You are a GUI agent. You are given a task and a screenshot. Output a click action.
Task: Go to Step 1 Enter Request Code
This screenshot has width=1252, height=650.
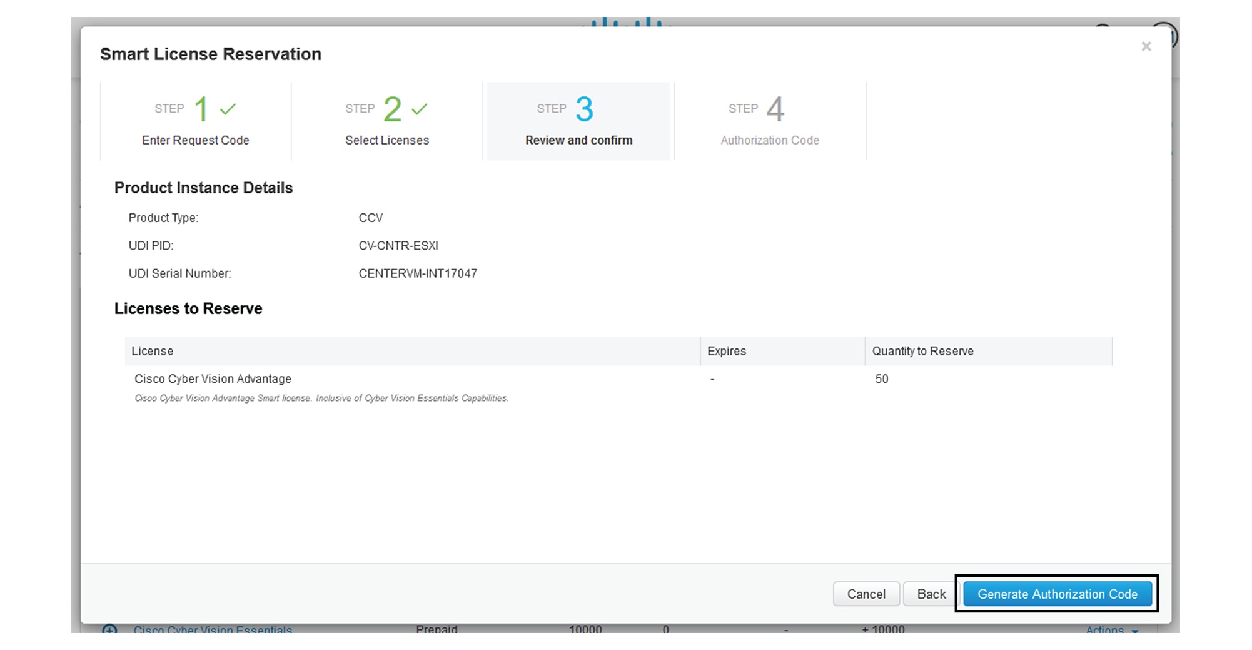pos(196,121)
